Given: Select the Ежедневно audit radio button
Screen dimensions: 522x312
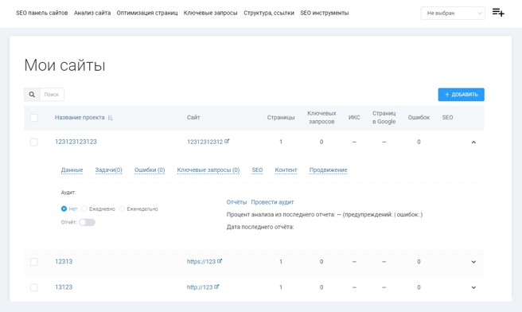Looking at the screenshot, I should click(84, 209).
